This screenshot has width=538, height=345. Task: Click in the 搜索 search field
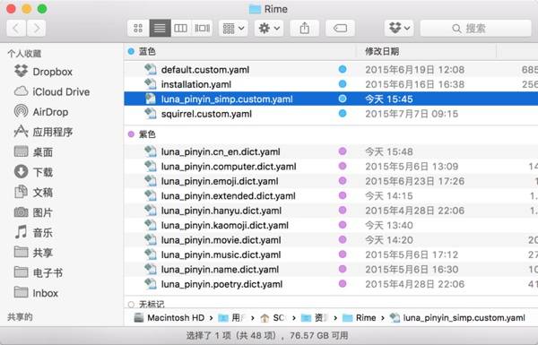click(x=475, y=28)
